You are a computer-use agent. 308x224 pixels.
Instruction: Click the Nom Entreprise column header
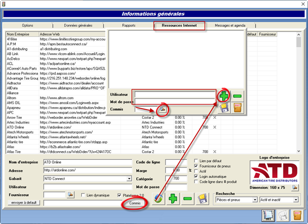[22, 34]
